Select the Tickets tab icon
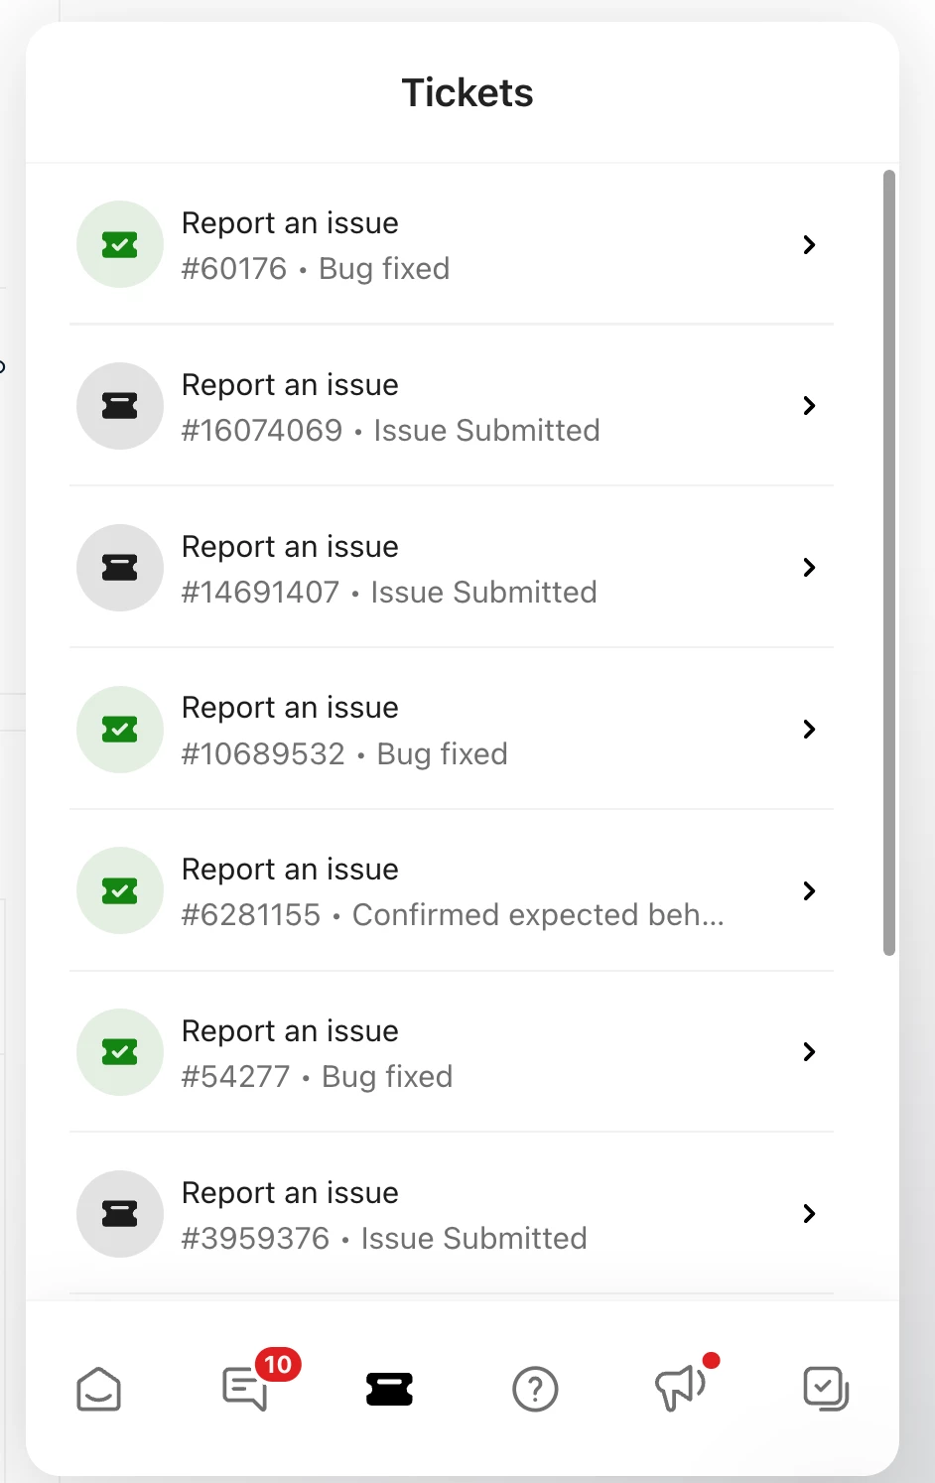935x1483 pixels. tap(389, 1389)
